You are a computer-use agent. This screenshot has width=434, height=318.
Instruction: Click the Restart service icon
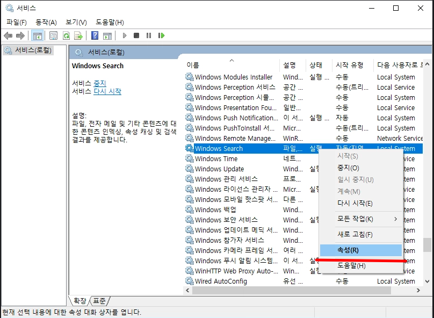pyautogui.click(x=161, y=35)
